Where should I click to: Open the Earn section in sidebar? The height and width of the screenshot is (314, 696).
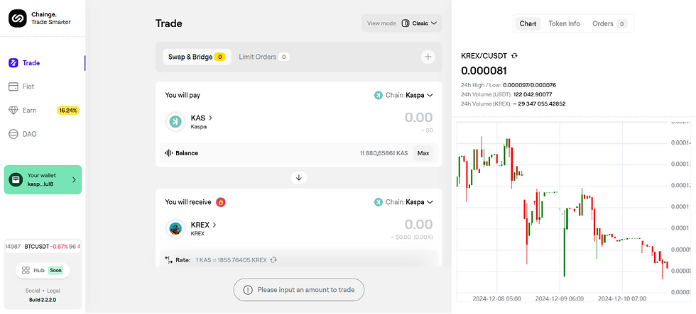[x=43, y=111]
